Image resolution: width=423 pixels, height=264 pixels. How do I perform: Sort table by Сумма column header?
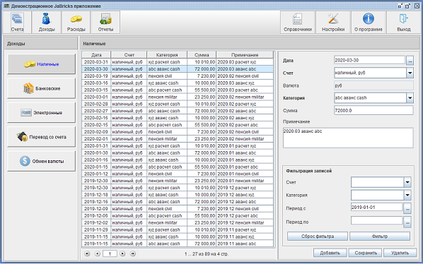(202, 54)
